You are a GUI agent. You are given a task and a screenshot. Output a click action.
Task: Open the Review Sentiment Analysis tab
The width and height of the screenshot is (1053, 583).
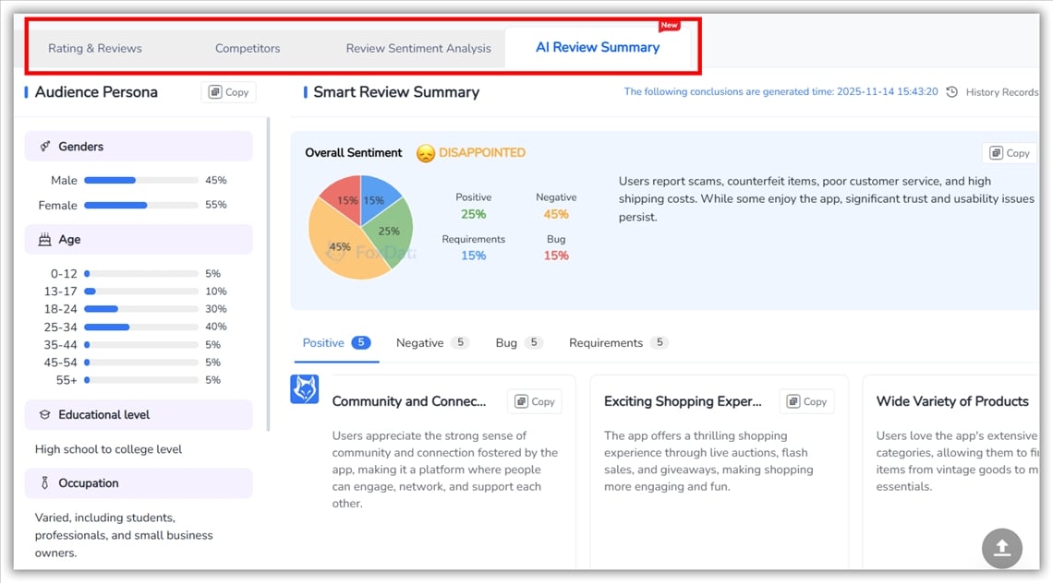(x=418, y=48)
